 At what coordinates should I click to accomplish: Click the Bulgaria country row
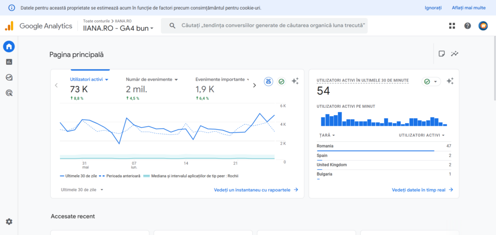pos(384,175)
